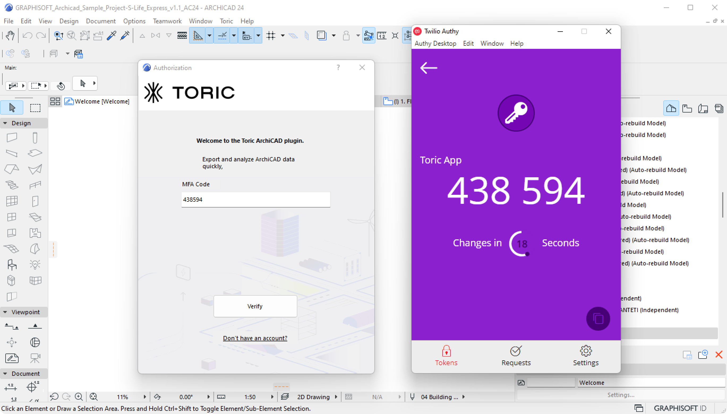Click the Don't have an account link
Screen dimensions: 727x414
255,338
